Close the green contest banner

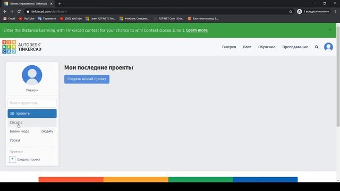point(330,30)
